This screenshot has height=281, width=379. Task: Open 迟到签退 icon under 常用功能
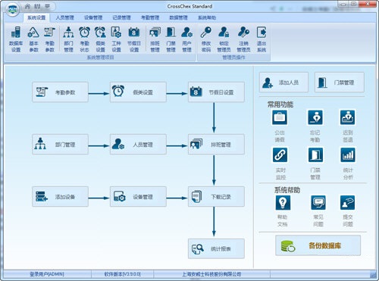[x=348, y=117]
